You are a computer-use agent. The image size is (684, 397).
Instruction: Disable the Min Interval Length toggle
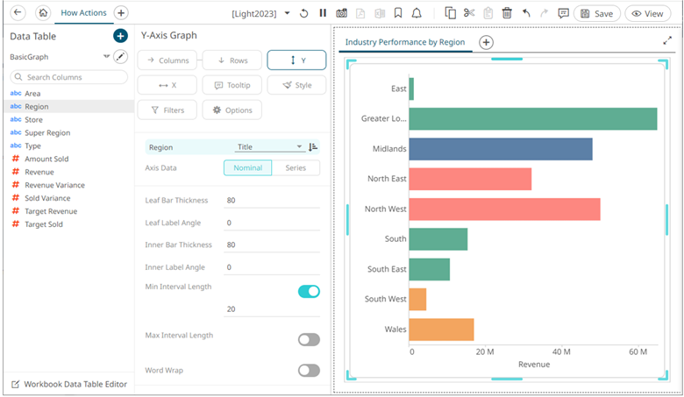[x=309, y=291]
